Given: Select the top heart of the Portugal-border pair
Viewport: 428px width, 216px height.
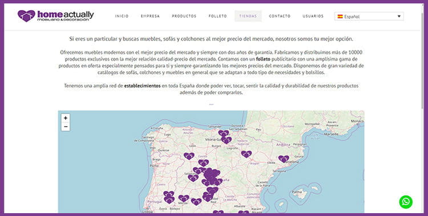Looking at the screenshot, I should coord(169,194).
